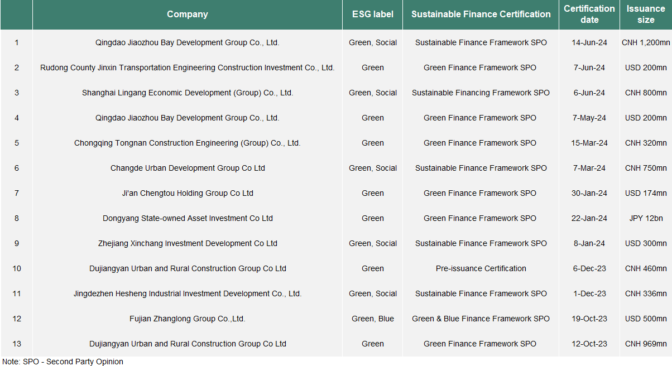The height and width of the screenshot is (366, 672).
Task: Click issuance size CNH 320mn
Action: click(646, 143)
